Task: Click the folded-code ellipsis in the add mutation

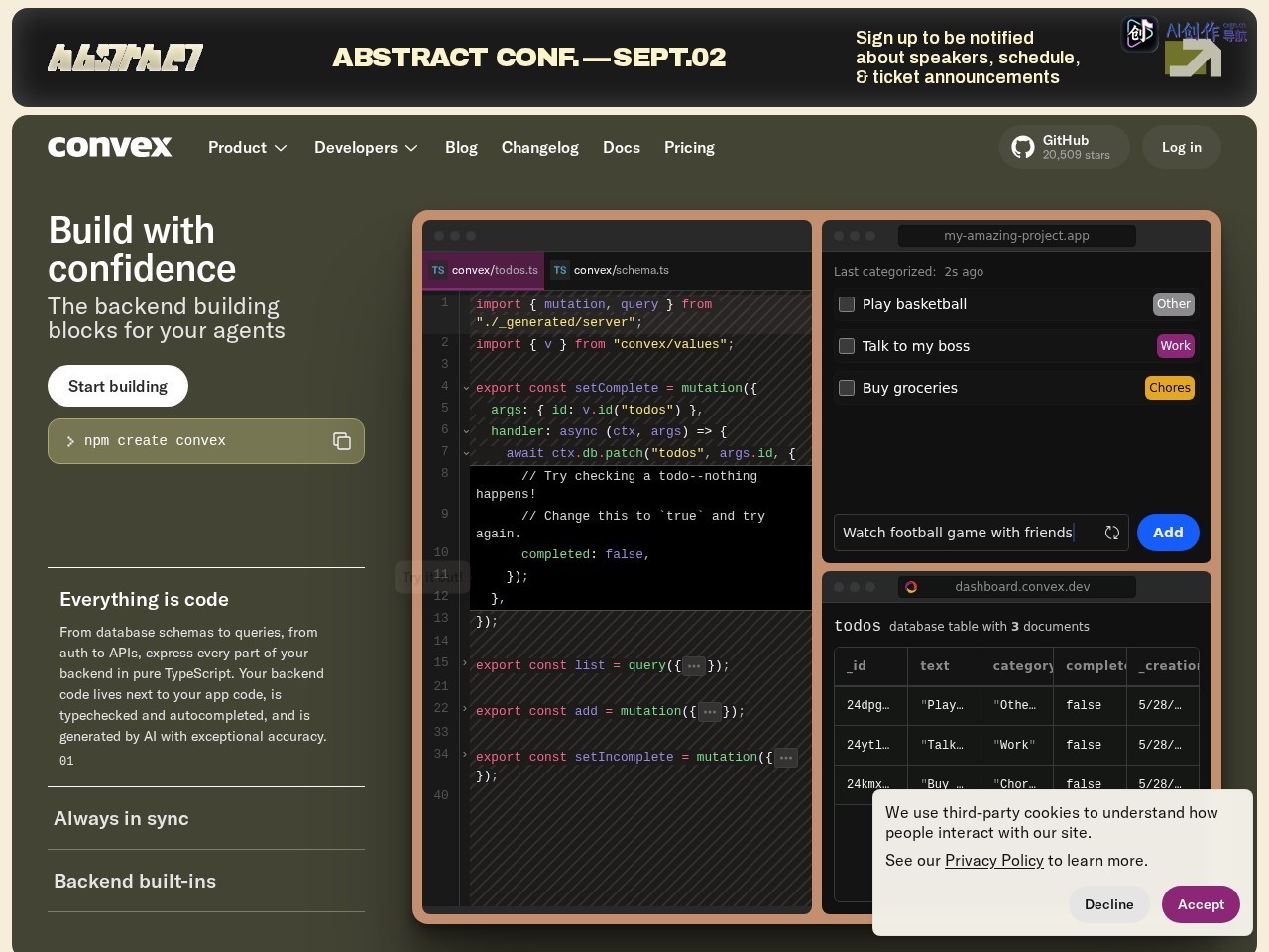Action: 710,712
